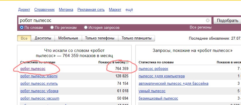Open the робот пылесос уборка query link
This screenshot has height=105, width=241.
tap(39, 91)
